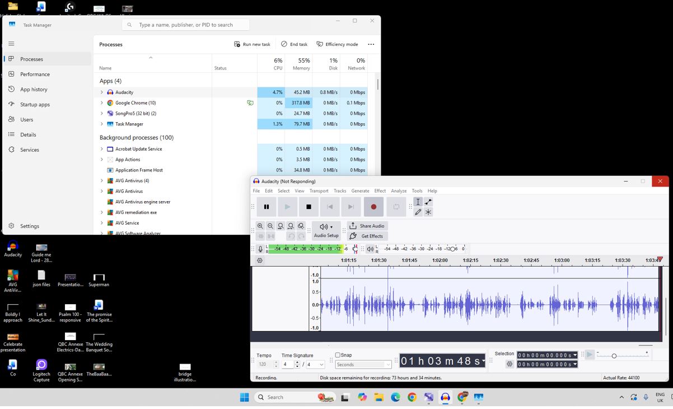Click the Share Audio button
The height and width of the screenshot is (409, 673).
coord(367,226)
